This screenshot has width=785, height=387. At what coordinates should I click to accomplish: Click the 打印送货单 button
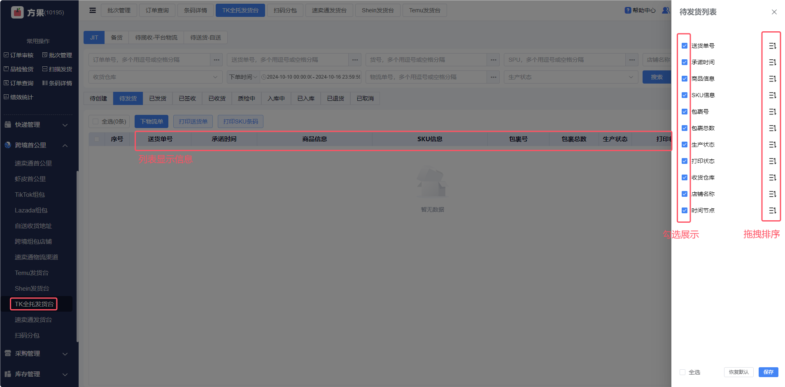click(193, 121)
